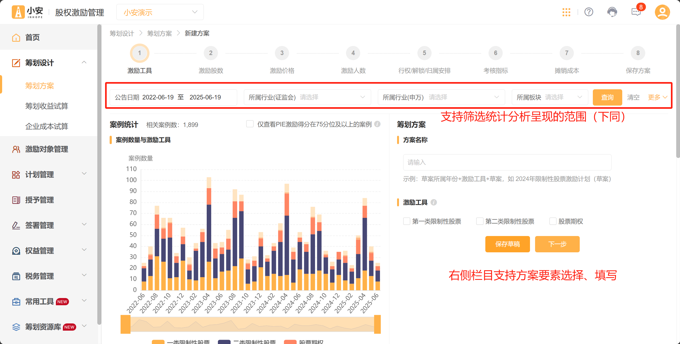Open 首页 menu item
This screenshot has width=680, height=344.
click(49, 37)
